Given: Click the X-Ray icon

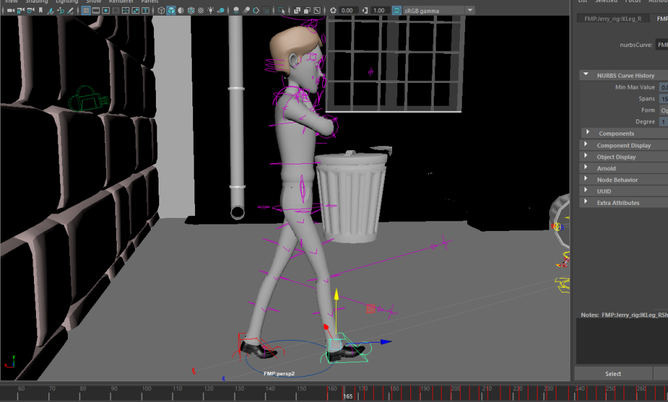Looking at the screenshot, I should 297,10.
